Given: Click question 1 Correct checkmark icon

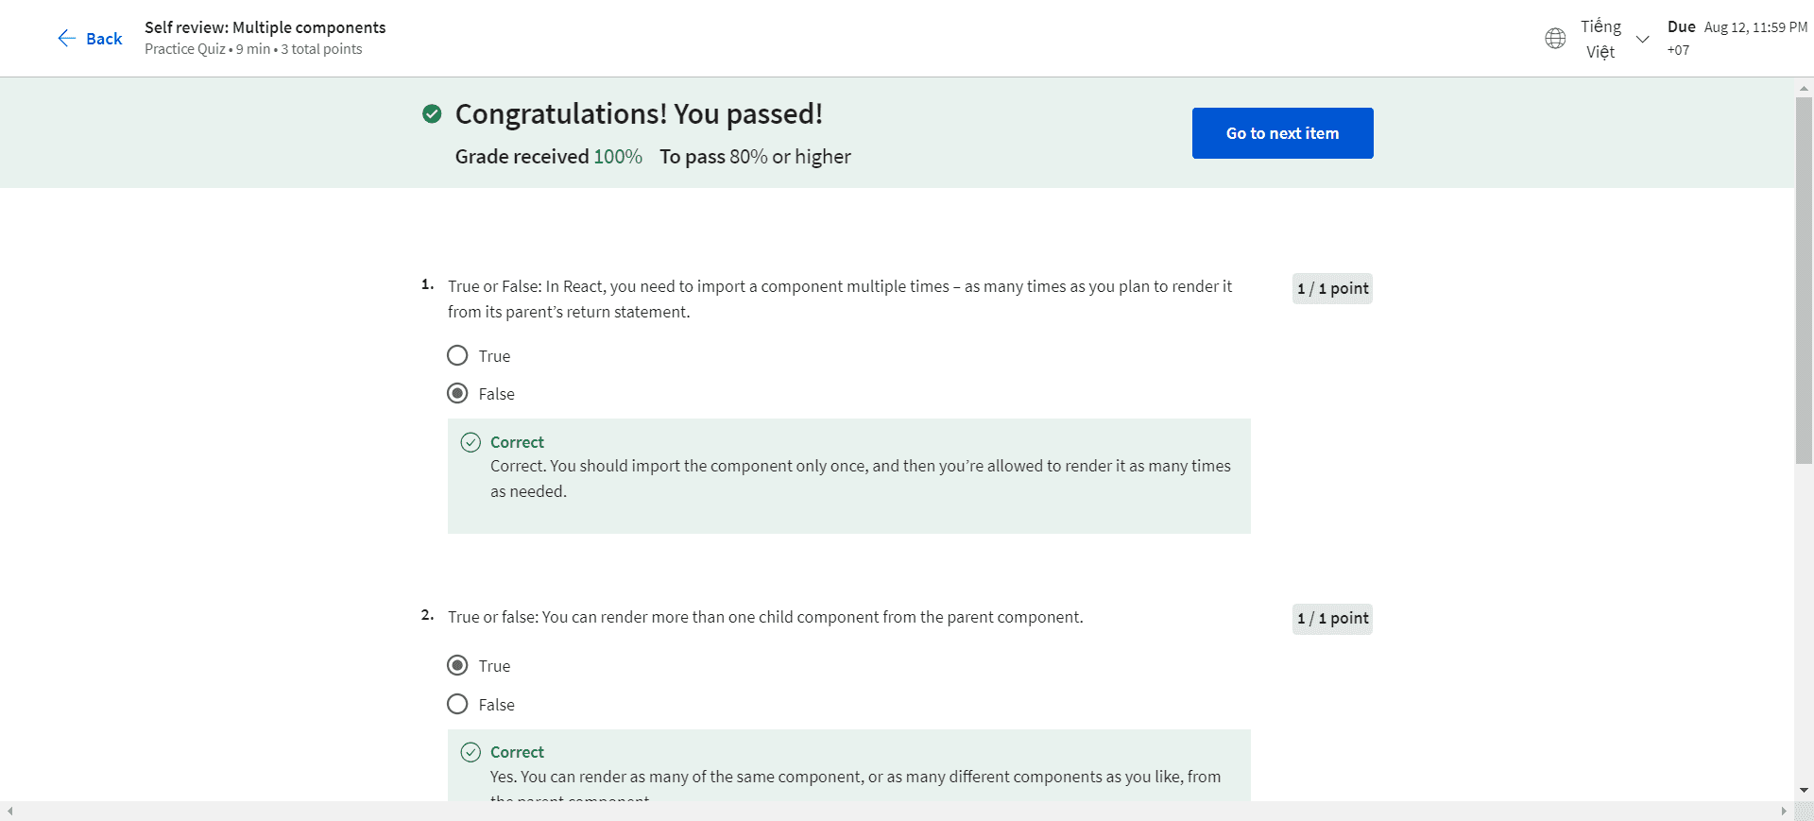Looking at the screenshot, I should click(471, 442).
